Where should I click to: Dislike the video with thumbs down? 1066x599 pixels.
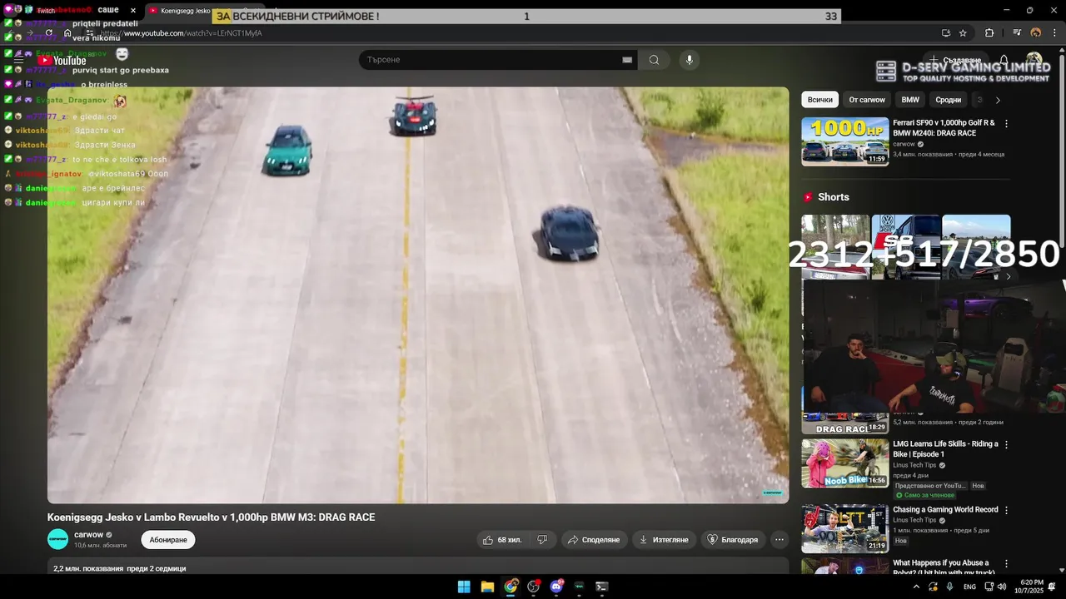542,540
